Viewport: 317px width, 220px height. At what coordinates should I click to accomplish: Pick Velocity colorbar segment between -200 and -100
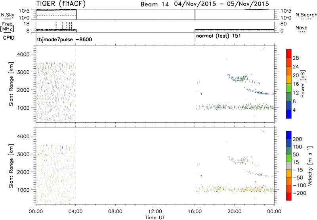[289, 189]
